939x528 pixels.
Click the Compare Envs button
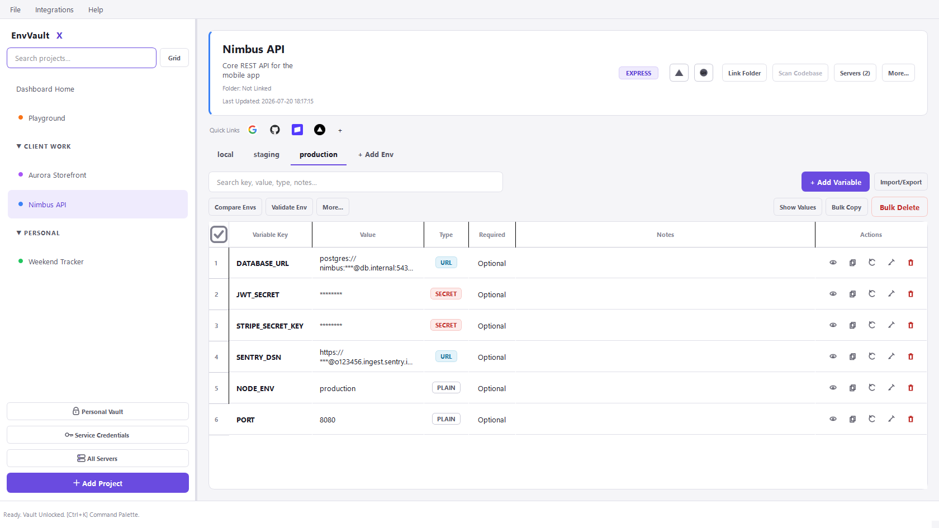(235, 207)
